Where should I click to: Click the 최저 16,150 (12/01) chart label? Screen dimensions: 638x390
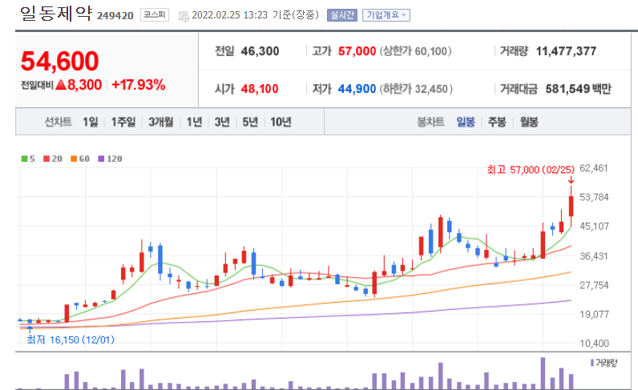click(71, 340)
